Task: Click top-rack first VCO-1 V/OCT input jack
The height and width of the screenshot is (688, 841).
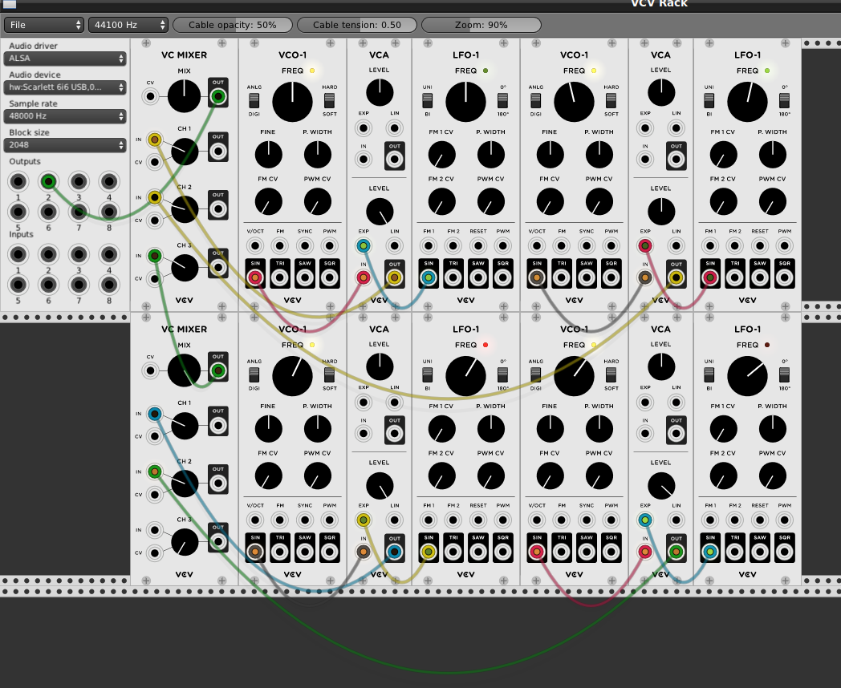Action: click(255, 246)
